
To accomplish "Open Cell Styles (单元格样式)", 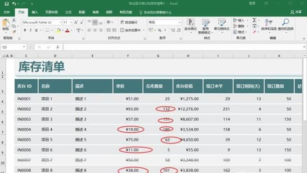I will click(x=221, y=26).
